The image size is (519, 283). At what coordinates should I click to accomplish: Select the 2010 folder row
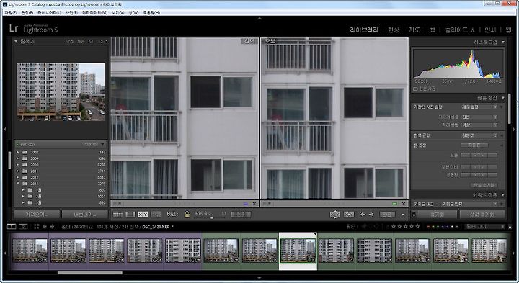point(61,165)
